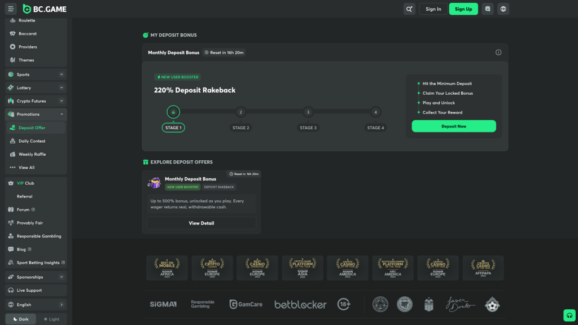Select the Stage 3 label
578x325 pixels.
pyautogui.click(x=308, y=128)
